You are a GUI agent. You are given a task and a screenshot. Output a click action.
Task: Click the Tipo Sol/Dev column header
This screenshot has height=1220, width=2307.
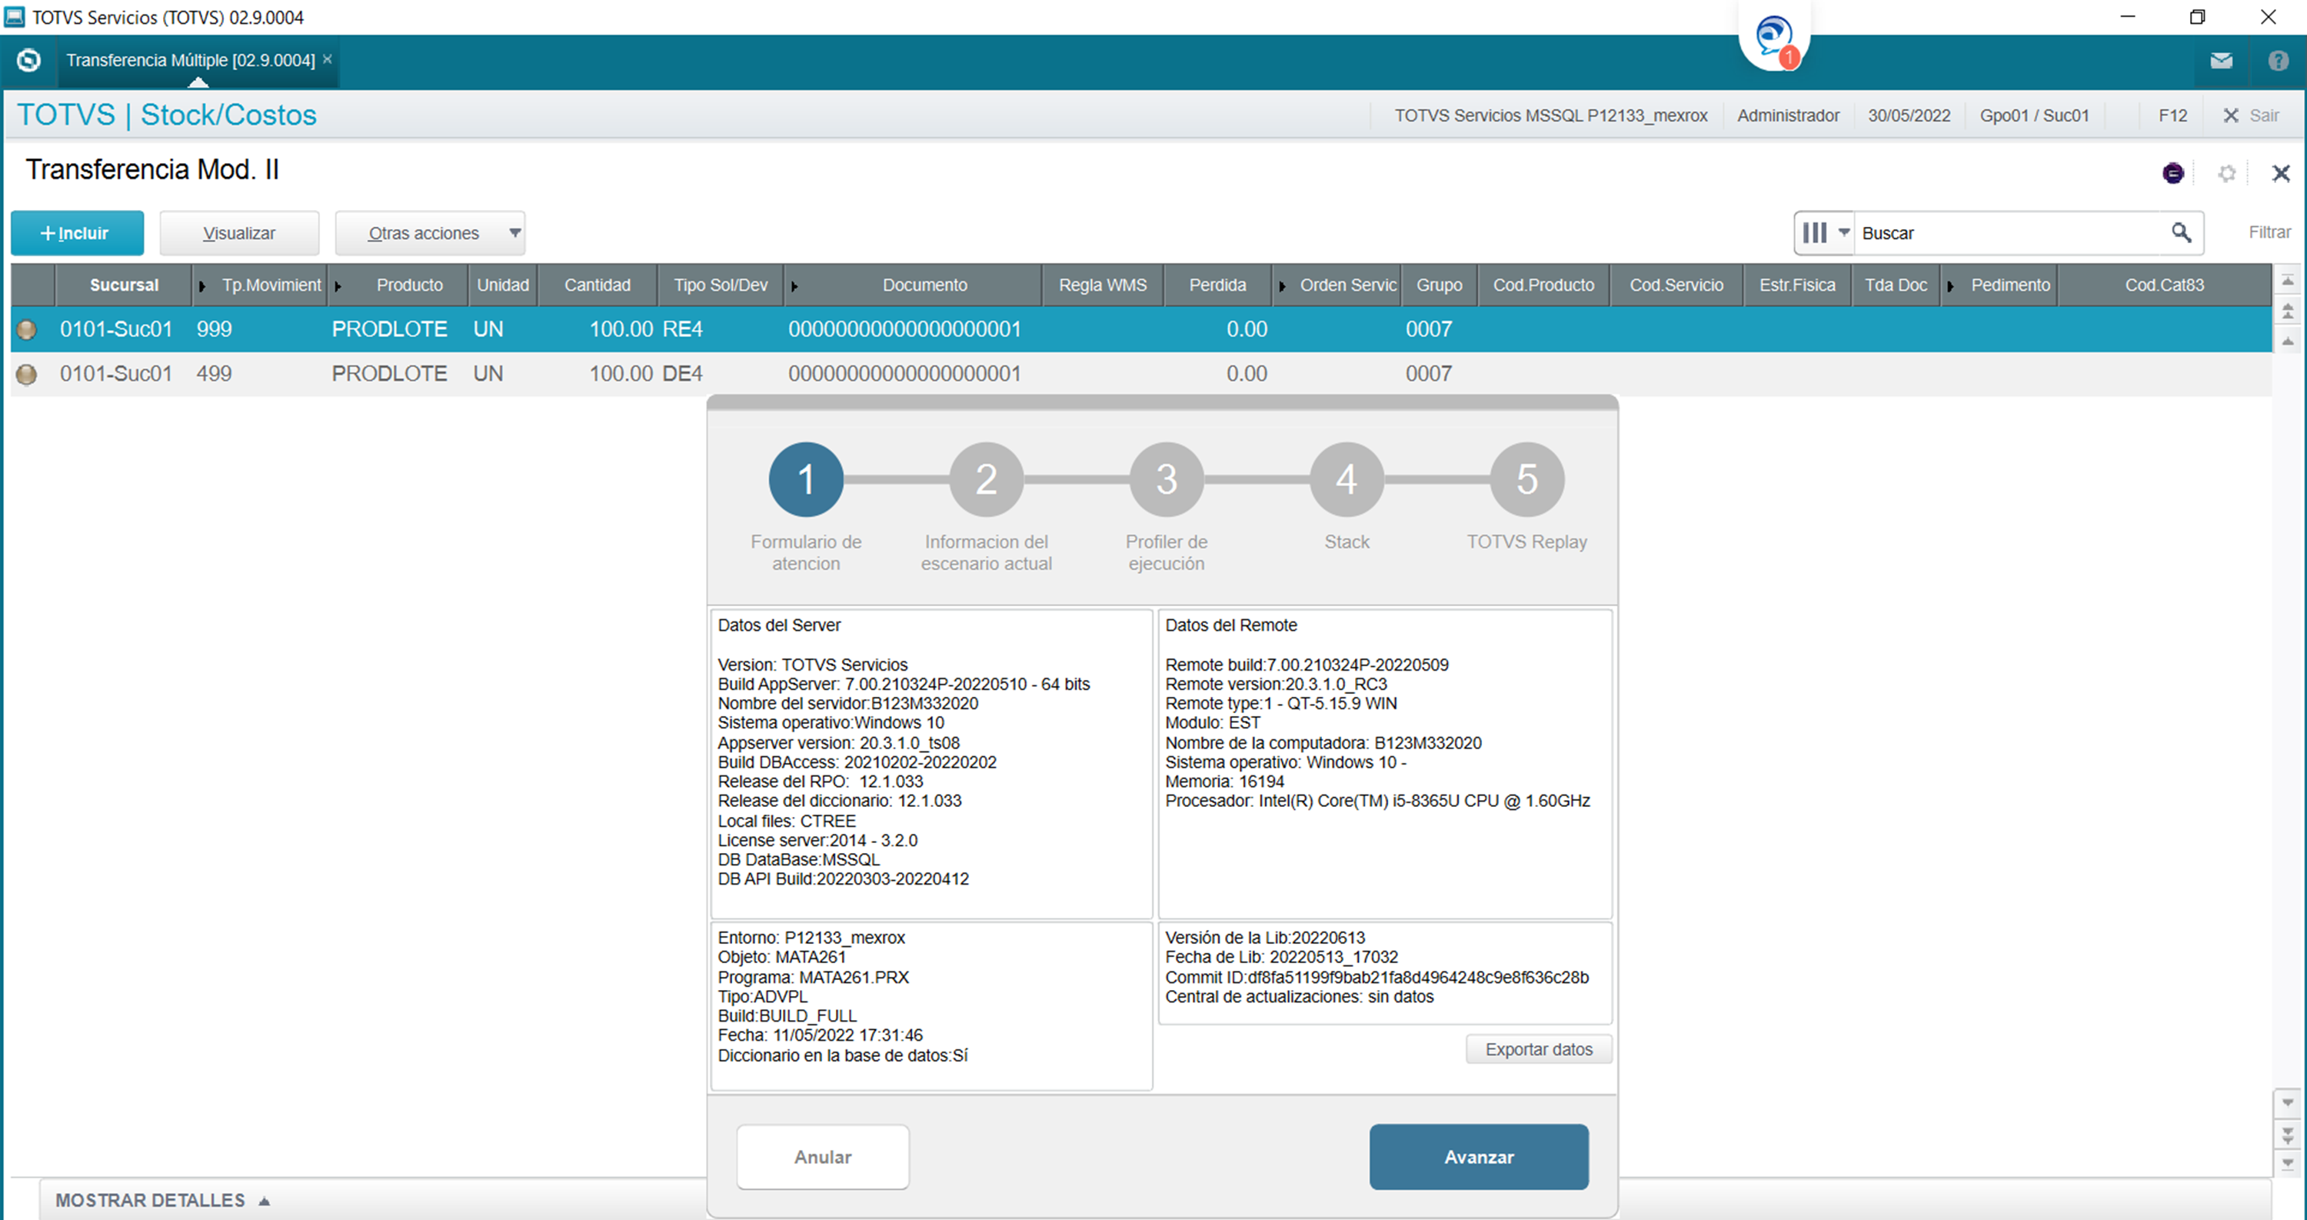click(x=720, y=285)
